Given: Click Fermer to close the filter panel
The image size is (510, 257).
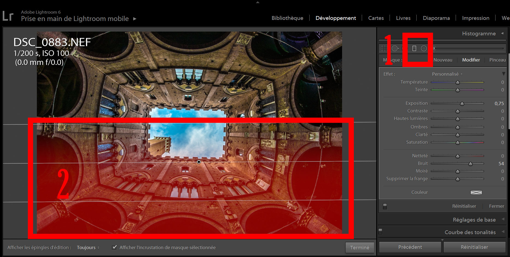Looking at the screenshot, I should point(497,206).
